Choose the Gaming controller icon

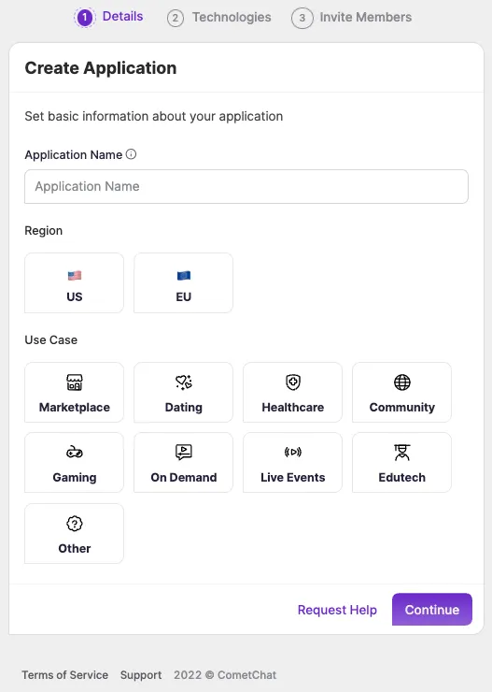point(75,453)
